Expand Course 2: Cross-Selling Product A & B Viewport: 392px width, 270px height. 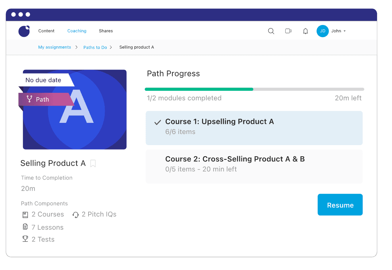254,166
